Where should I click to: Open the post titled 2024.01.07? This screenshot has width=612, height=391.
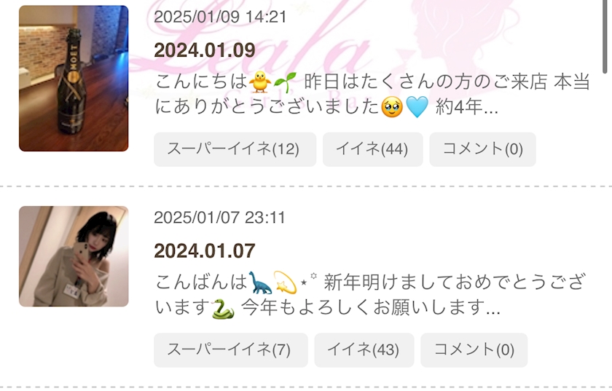tap(205, 251)
